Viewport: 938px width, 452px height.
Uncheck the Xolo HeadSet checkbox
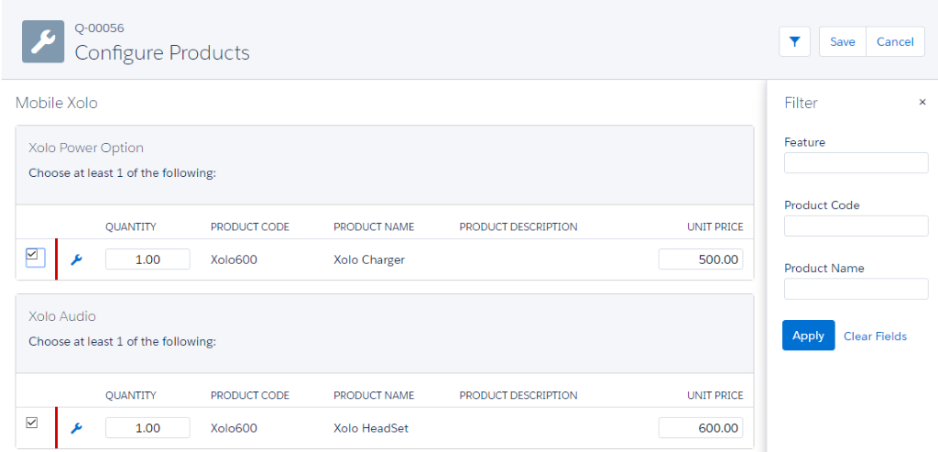[32, 424]
